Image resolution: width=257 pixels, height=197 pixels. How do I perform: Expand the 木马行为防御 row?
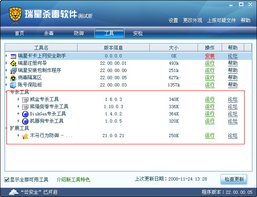coord(18,135)
